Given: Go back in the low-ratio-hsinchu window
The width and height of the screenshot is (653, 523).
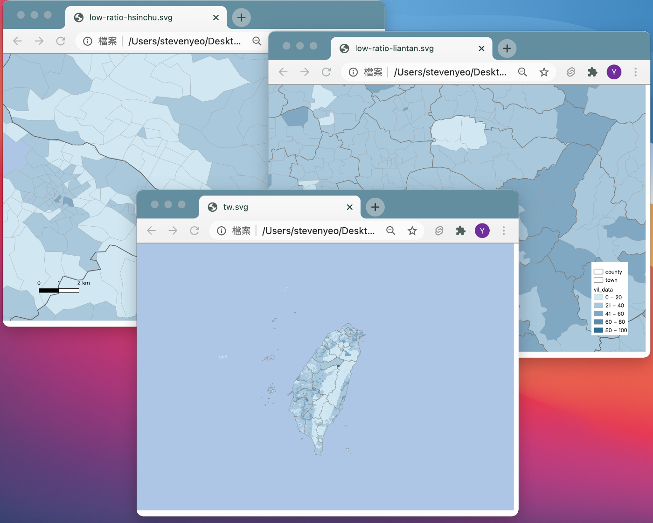Looking at the screenshot, I should point(18,41).
